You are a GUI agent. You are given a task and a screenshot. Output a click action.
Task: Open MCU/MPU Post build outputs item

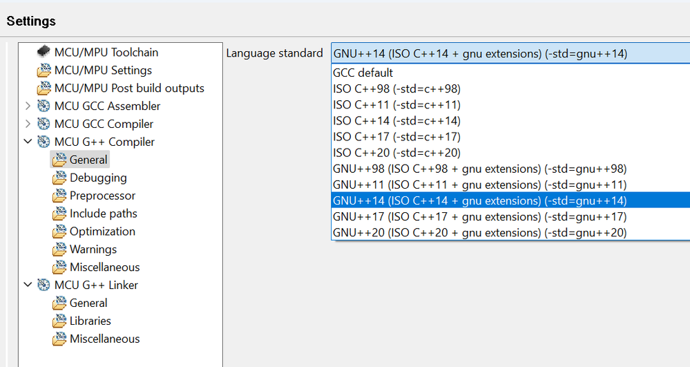[129, 88]
